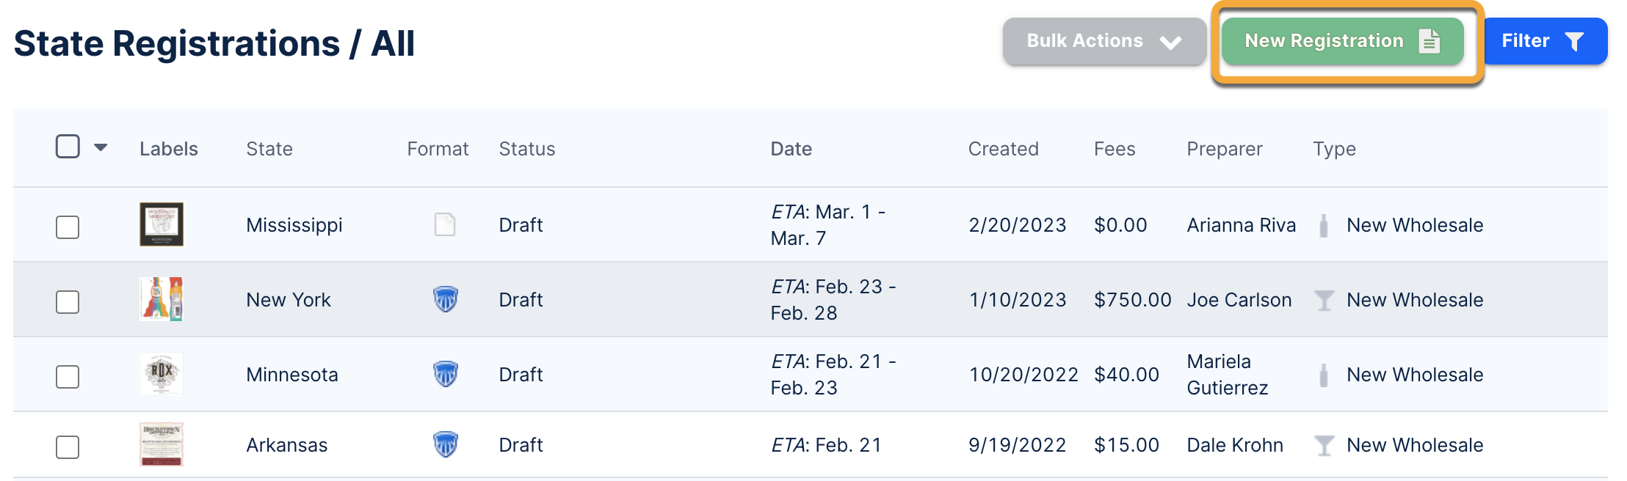Image resolution: width=1627 pixels, height=481 pixels.
Task: Click the glass type icon for Arkansas
Action: 1323,445
